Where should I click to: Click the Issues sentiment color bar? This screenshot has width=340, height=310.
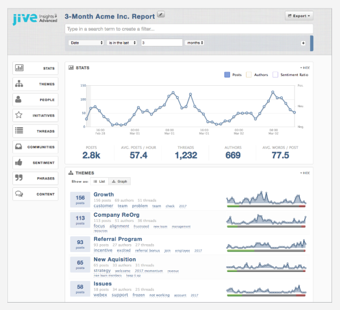[266, 295]
